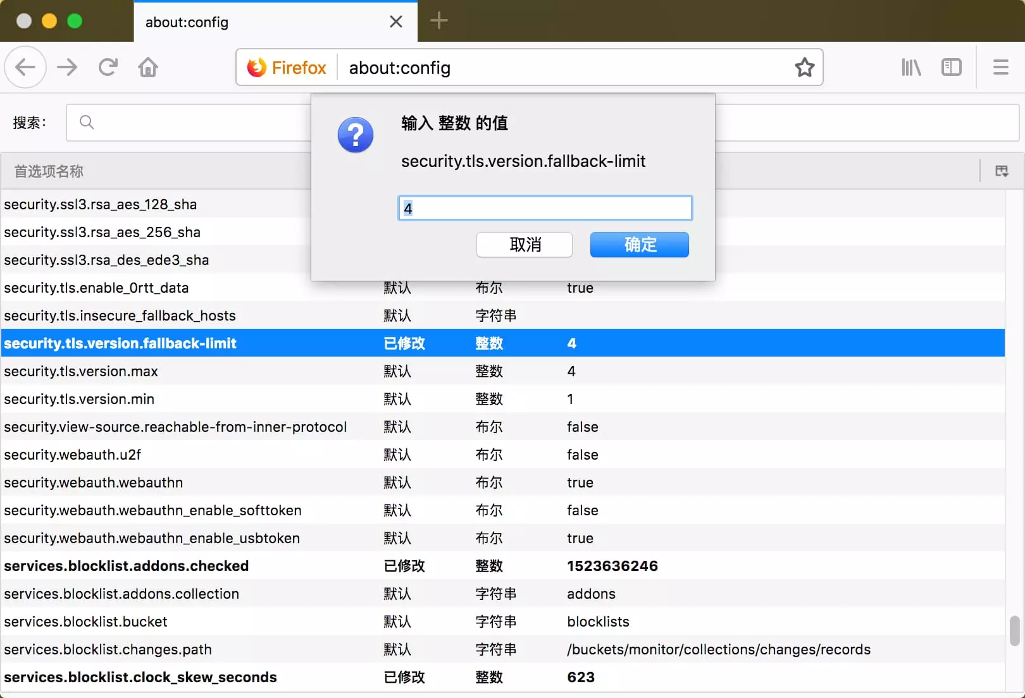The width and height of the screenshot is (1025, 698).
Task: Open the Firefox hamburger menu
Action: pos(1000,67)
